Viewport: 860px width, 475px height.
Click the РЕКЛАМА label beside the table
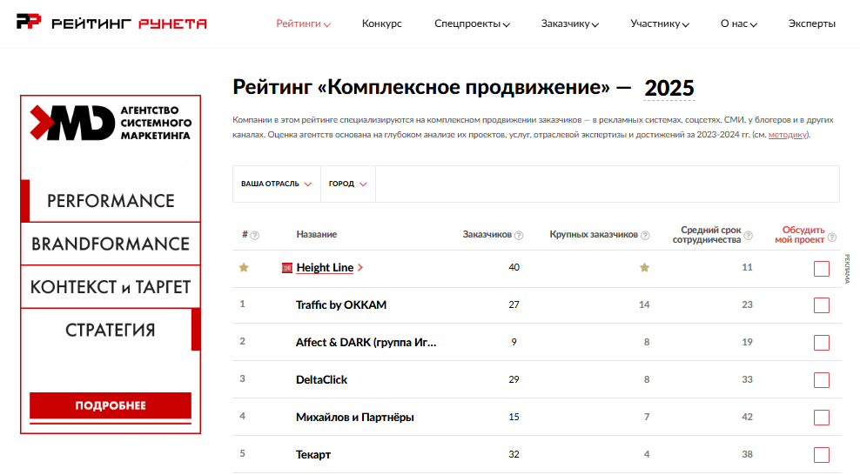tap(848, 269)
